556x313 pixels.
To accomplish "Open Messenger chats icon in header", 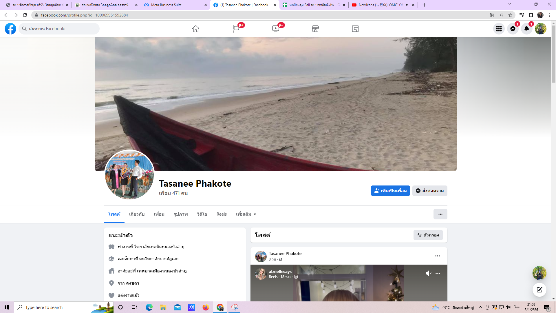I will pos(513,29).
